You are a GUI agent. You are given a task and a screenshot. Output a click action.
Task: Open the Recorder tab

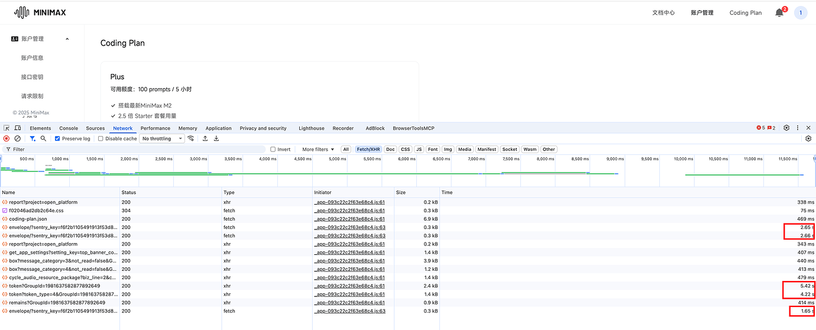pyautogui.click(x=343, y=128)
